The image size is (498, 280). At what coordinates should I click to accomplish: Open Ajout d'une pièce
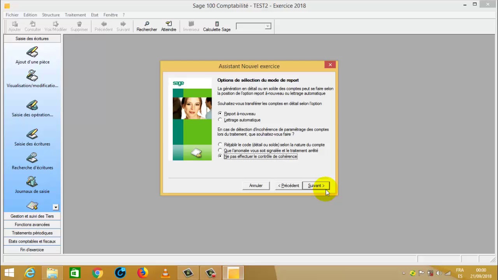[32, 56]
